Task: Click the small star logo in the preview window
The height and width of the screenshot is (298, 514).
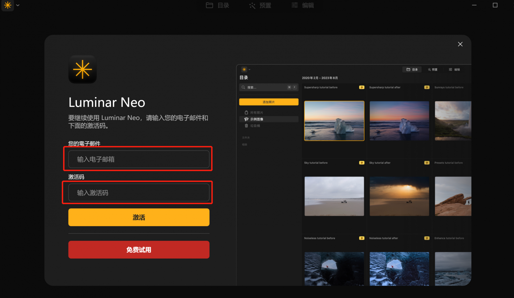Action: pos(244,70)
